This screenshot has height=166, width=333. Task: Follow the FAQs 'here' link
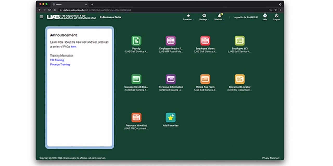[73, 47]
